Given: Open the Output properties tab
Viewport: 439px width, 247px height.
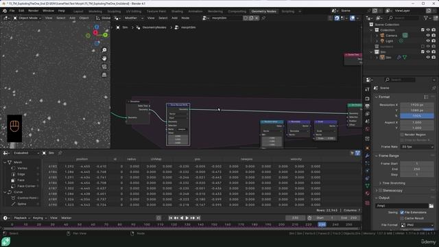Looking at the screenshot, I should click(368, 106).
